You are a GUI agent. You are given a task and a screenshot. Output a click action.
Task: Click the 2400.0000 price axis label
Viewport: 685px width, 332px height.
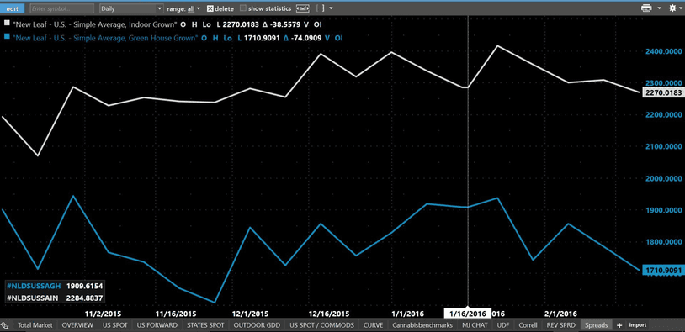coord(663,51)
